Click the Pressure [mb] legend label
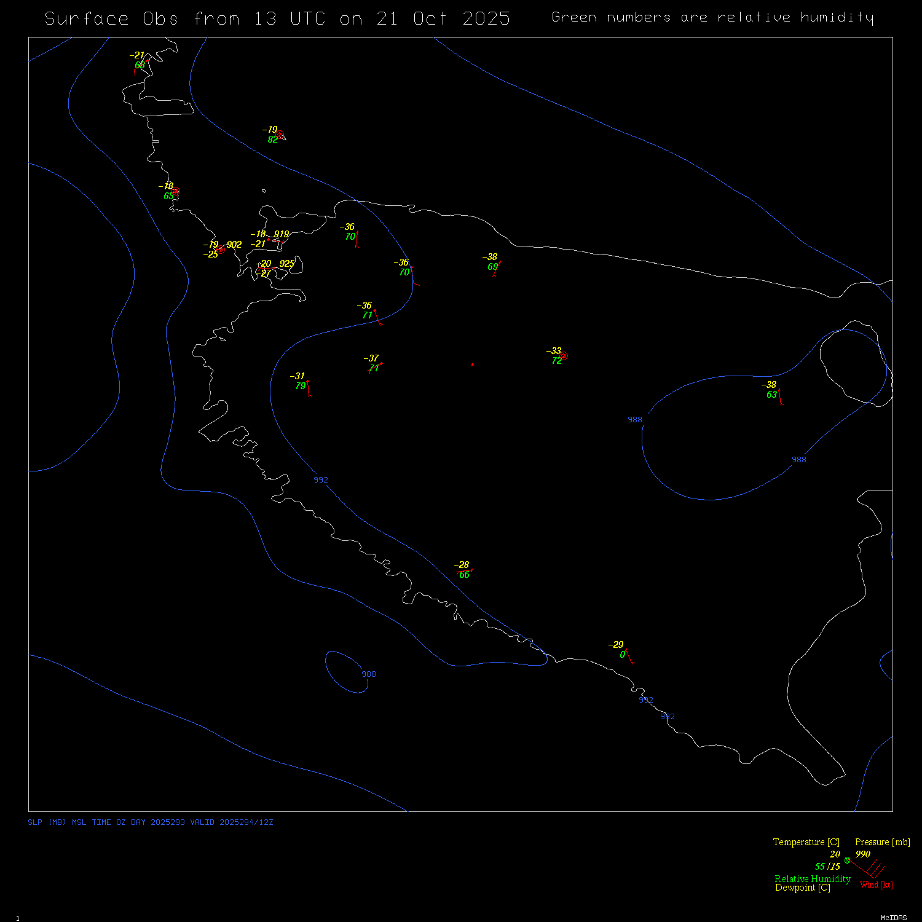922x922 pixels. pos(882,842)
